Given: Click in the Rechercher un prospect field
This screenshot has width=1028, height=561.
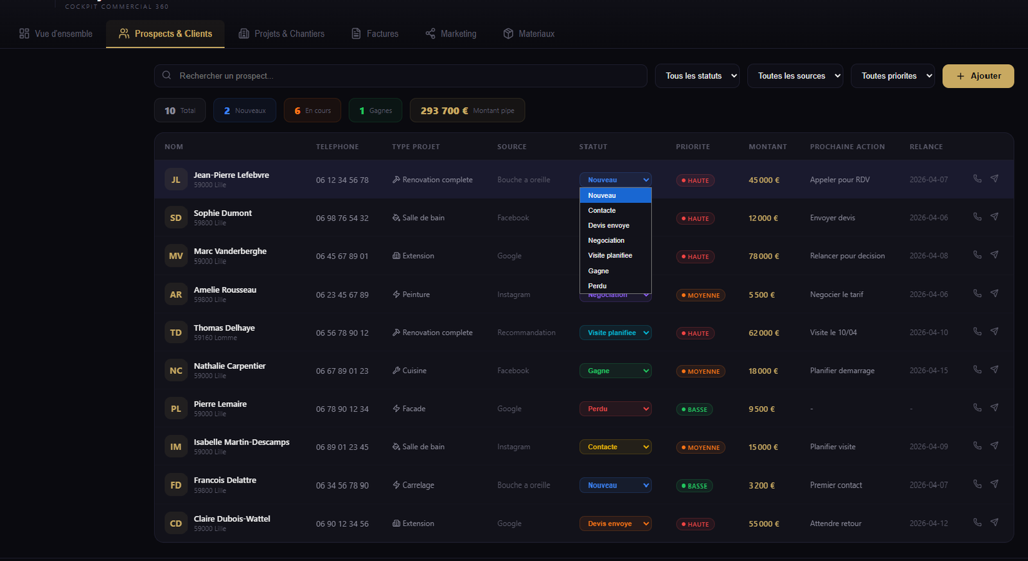Looking at the screenshot, I should (405, 76).
